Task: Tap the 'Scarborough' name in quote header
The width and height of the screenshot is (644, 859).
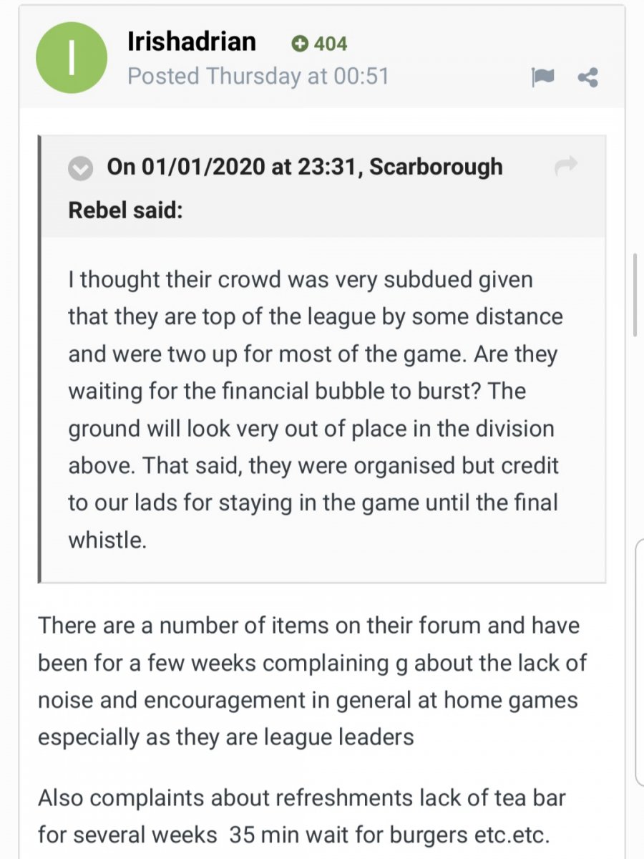Action: pos(436,167)
